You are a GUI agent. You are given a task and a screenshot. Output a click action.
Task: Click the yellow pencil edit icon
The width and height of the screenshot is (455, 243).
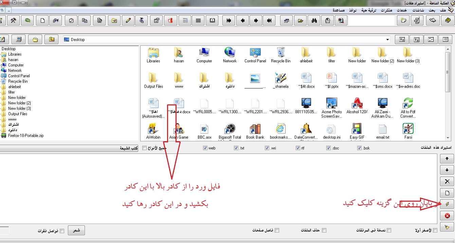(x=128, y=20)
